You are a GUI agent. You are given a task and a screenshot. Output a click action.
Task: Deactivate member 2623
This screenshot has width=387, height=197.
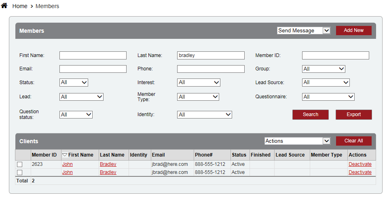pos(360,164)
